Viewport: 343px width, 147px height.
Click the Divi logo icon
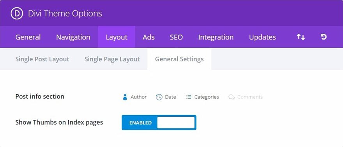[x=17, y=14]
